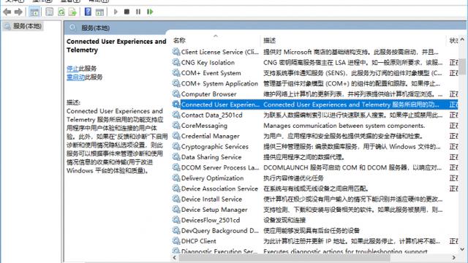Select the Device Association Service name
This screenshot has height=263, width=468.
coord(219,188)
